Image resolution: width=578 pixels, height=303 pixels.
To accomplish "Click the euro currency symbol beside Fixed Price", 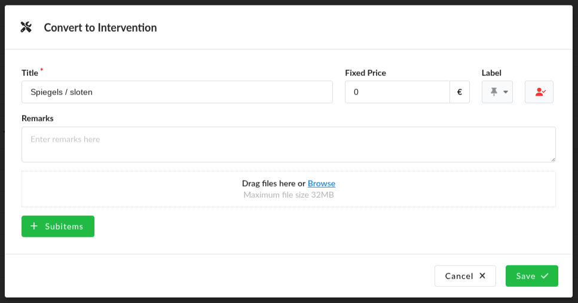I will coord(460,92).
